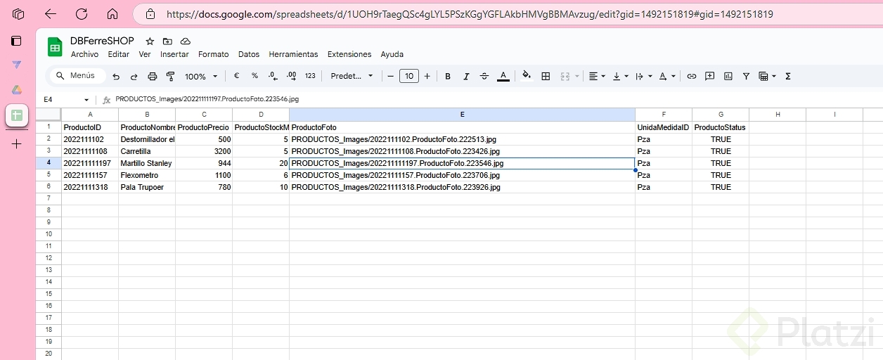Open vertical align dropdown
This screenshot has width=883, height=360.
[x=620, y=76]
